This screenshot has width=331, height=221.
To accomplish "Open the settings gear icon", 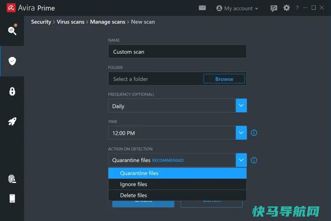I will [286, 8].
